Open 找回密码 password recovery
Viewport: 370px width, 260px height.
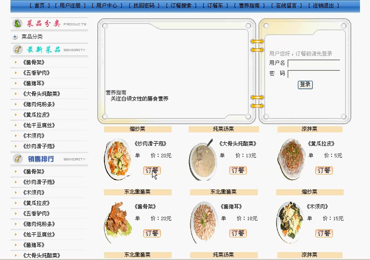(144, 6)
